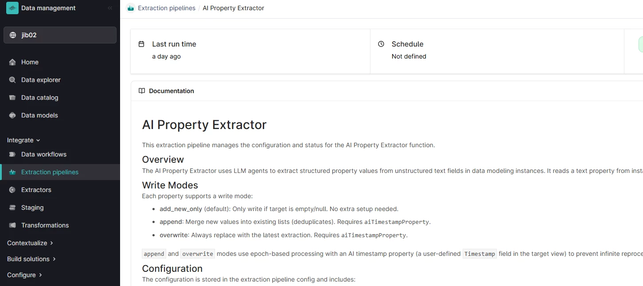Click the Data models icon
The width and height of the screenshot is (643, 286).
click(x=12, y=115)
